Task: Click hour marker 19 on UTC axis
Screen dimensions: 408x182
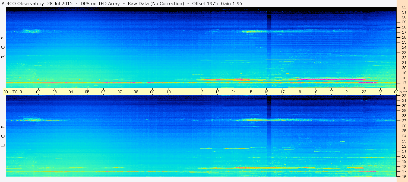Action: click(x=315, y=92)
